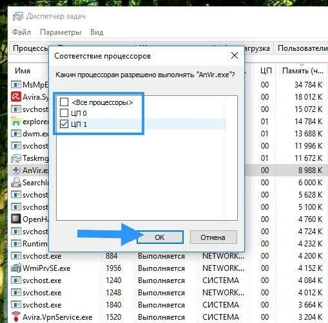Click icon of svchost.exe with PID 1840
The height and width of the screenshot is (323, 328).
point(16,304)
